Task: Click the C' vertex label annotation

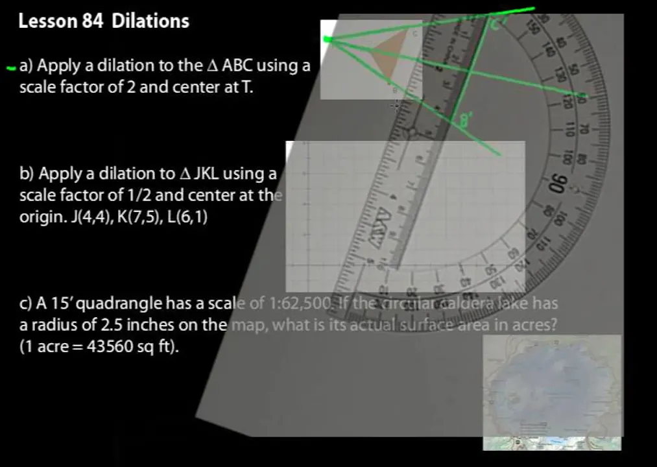Action: pyautogui.click(x=496, y=22)
